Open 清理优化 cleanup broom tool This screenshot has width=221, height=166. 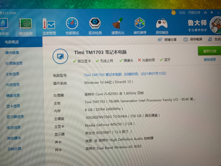pyautogui.click(x=118, y=26)
